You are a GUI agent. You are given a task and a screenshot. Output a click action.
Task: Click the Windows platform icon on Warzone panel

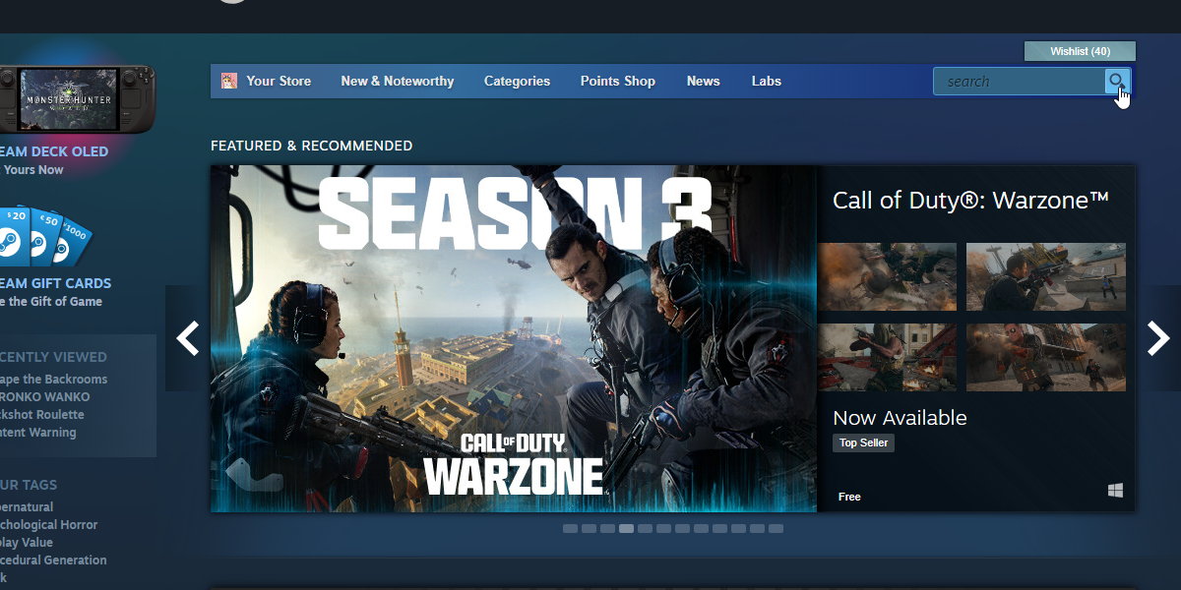[x=1115, y=488]
